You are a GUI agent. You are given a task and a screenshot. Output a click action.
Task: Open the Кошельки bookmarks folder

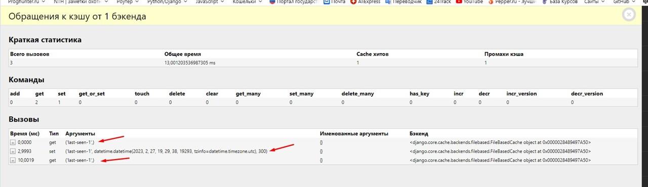coord(247,2)
